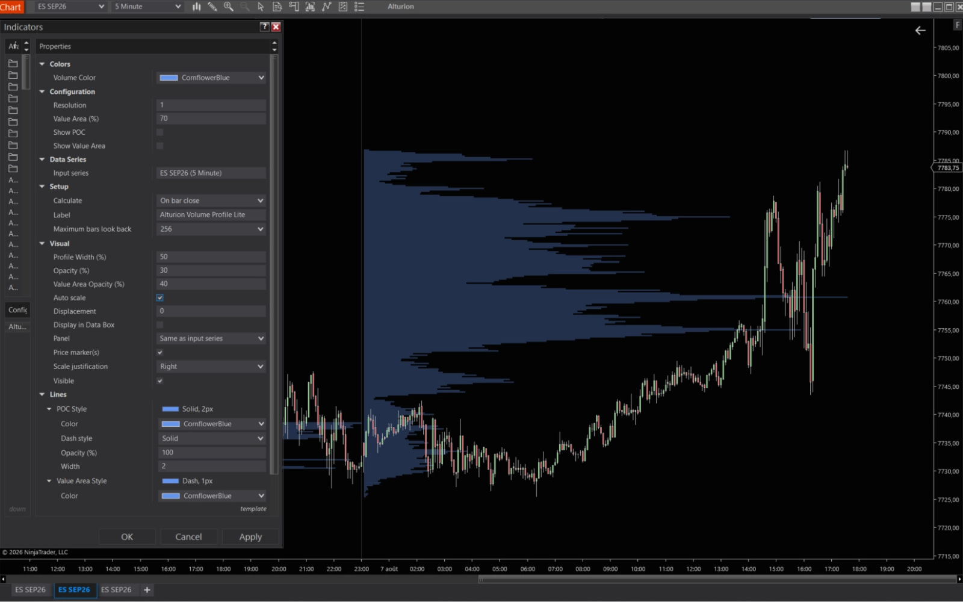Uncheck the Auto scale checkbox
963x602 pixels.
159,297
